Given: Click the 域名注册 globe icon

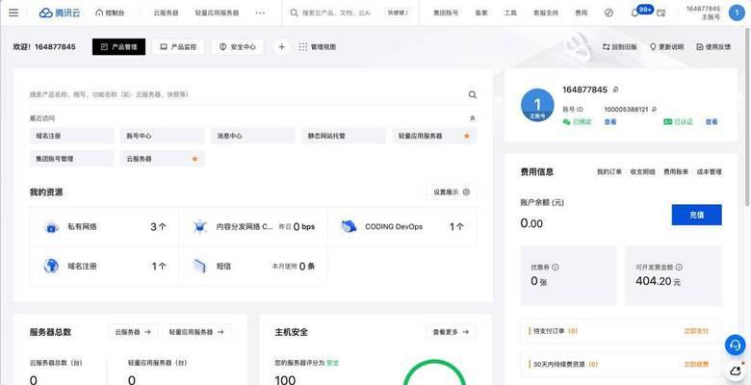Looking at the screenshot, I should point(51,267).
